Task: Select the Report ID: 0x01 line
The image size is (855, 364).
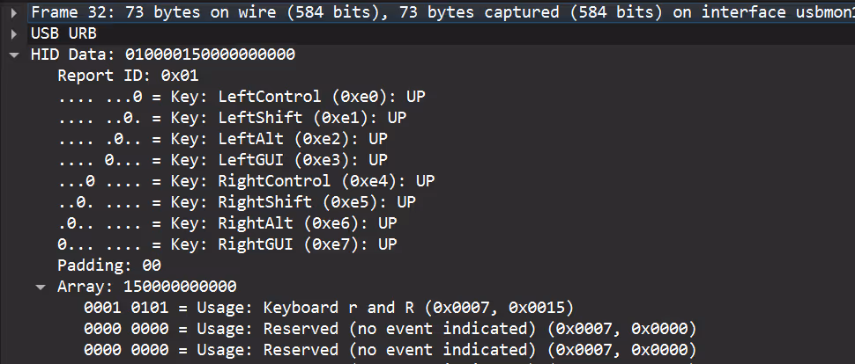Action: (128, 76)
